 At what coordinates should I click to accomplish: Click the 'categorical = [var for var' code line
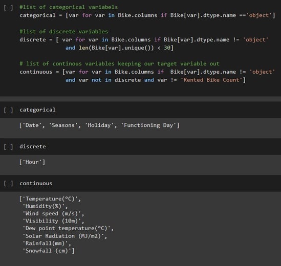point(147,15)
